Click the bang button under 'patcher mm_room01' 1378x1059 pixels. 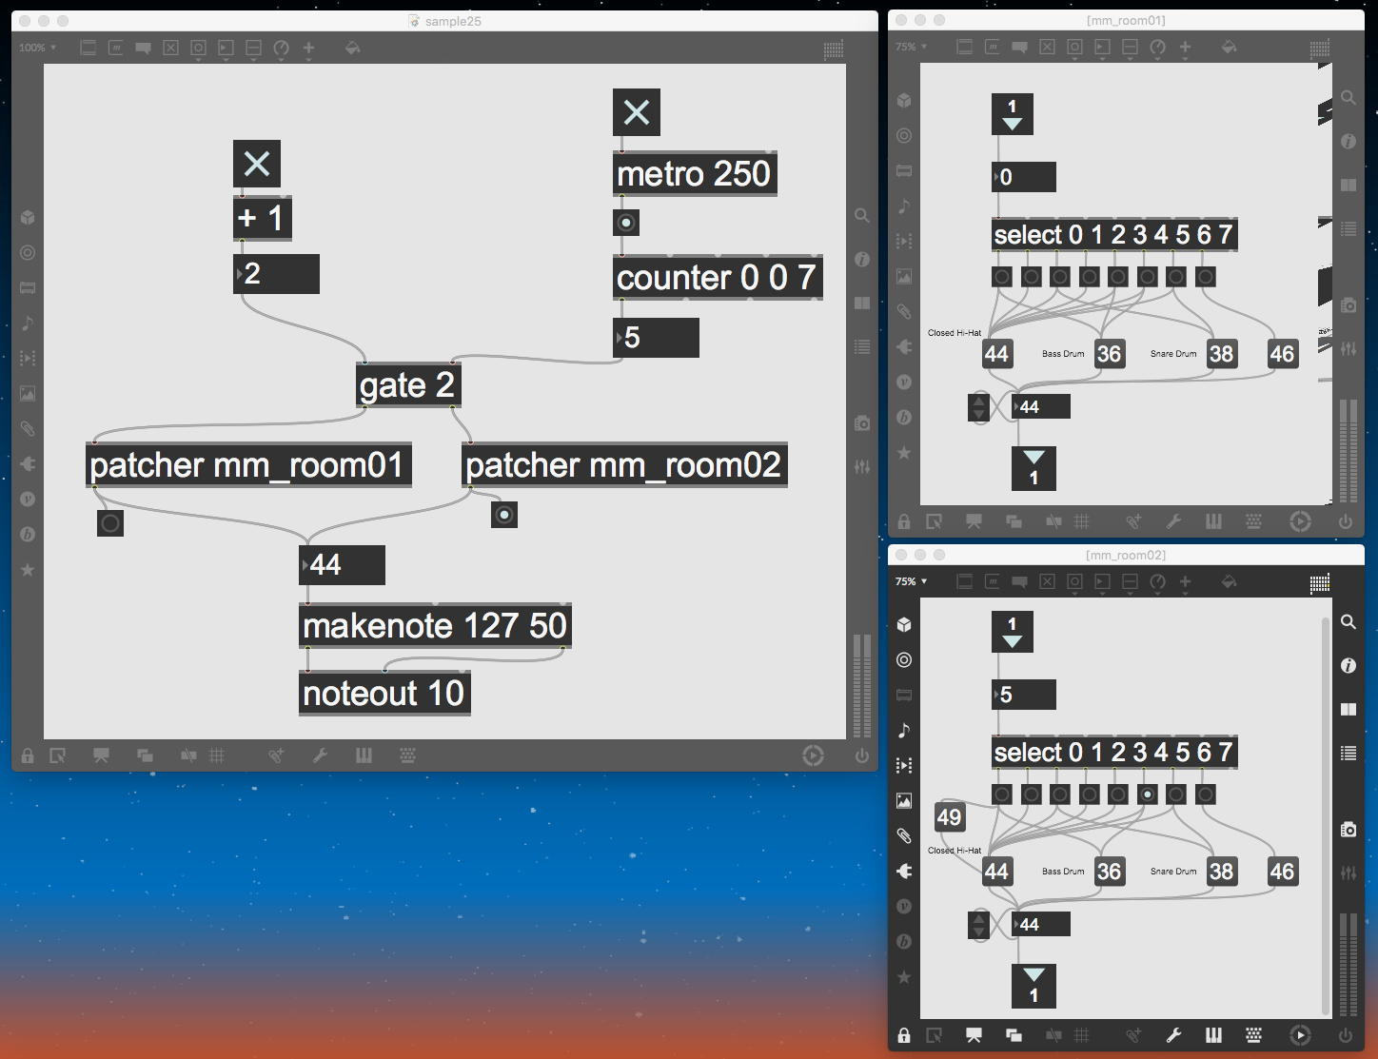pos(110,522)
